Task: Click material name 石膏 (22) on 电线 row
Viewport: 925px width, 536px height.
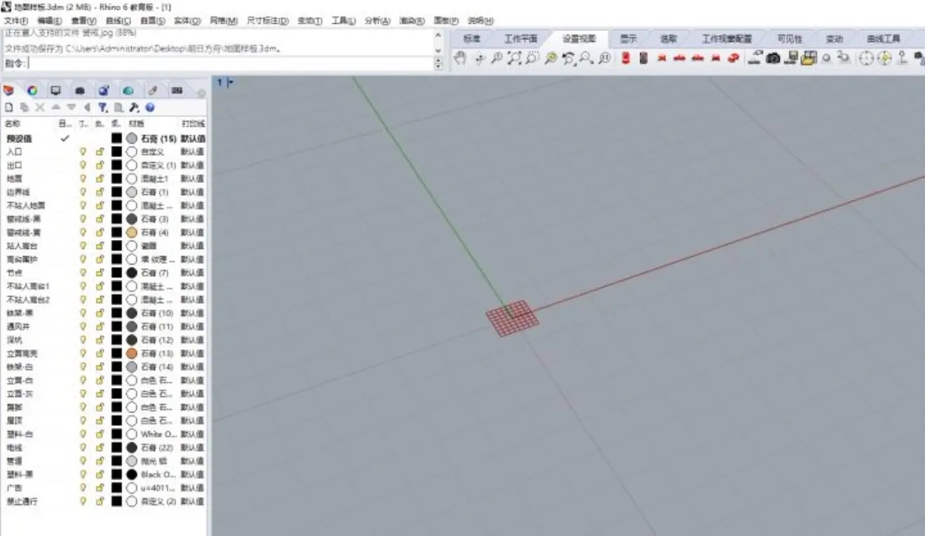Action: [156, 448]
